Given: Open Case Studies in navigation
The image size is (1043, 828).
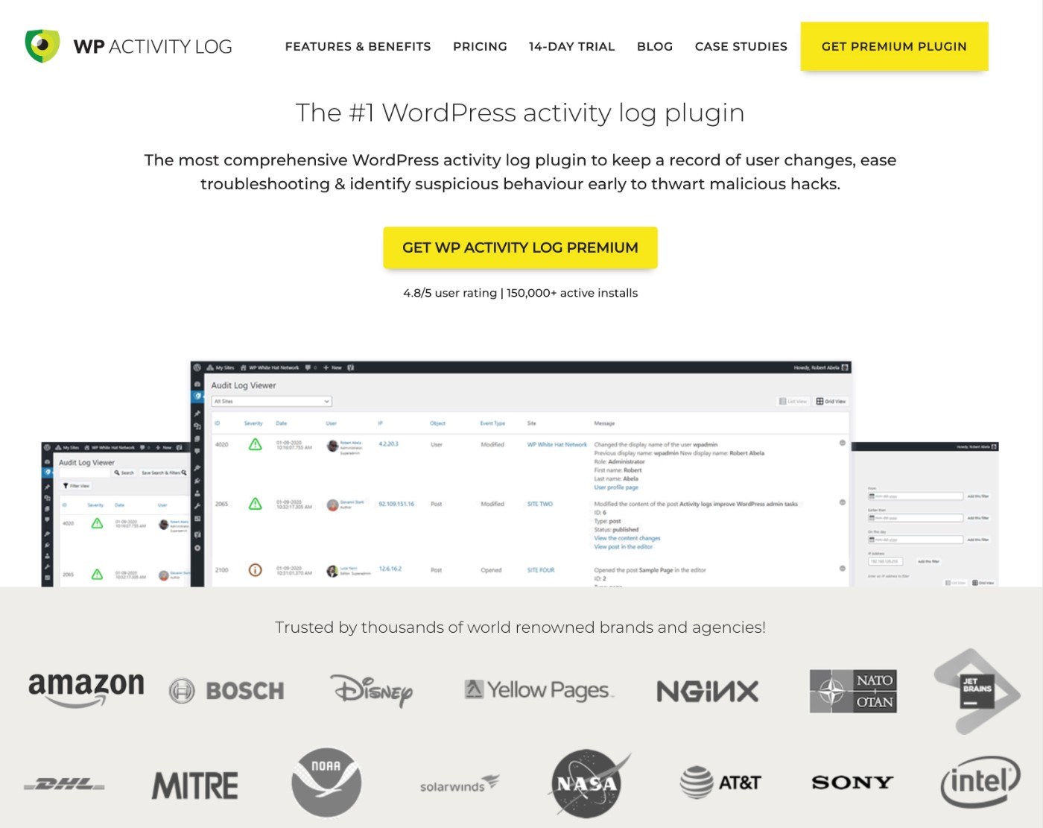Looking at the screenshot, I should coord(741,46).
